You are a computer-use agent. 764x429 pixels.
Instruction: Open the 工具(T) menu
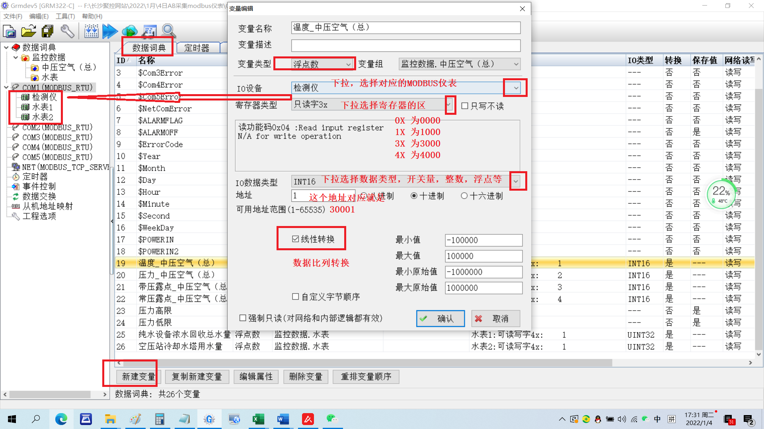click(x=65, y=16)
